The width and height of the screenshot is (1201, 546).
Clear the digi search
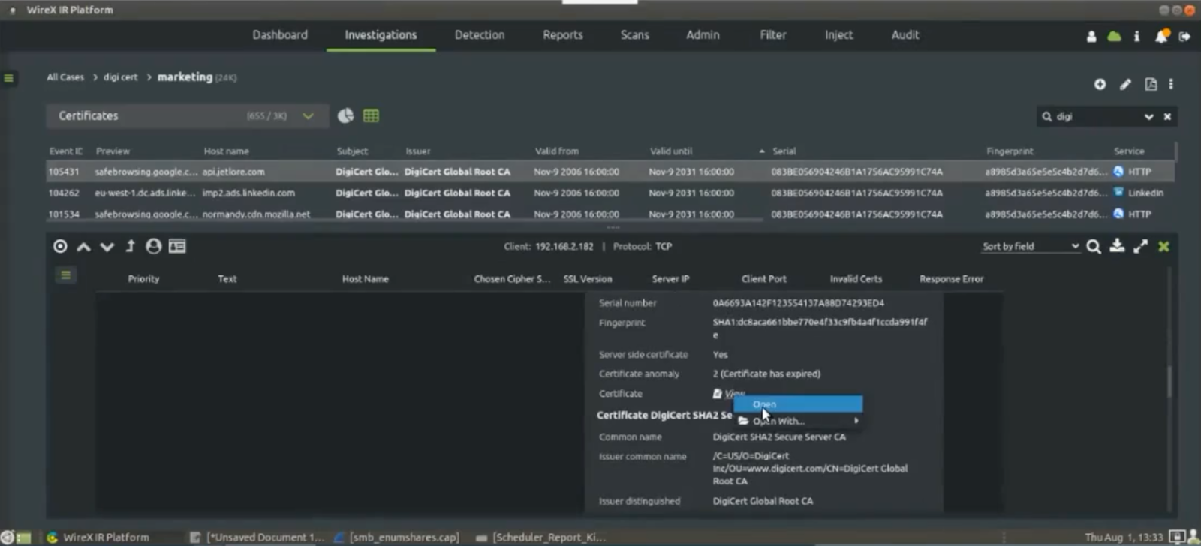[x=1167, y=116]
